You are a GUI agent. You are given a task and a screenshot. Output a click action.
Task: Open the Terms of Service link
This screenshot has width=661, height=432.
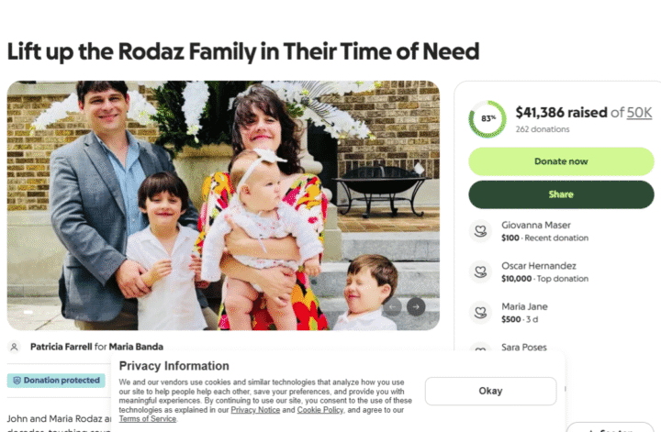click(147, 419)
